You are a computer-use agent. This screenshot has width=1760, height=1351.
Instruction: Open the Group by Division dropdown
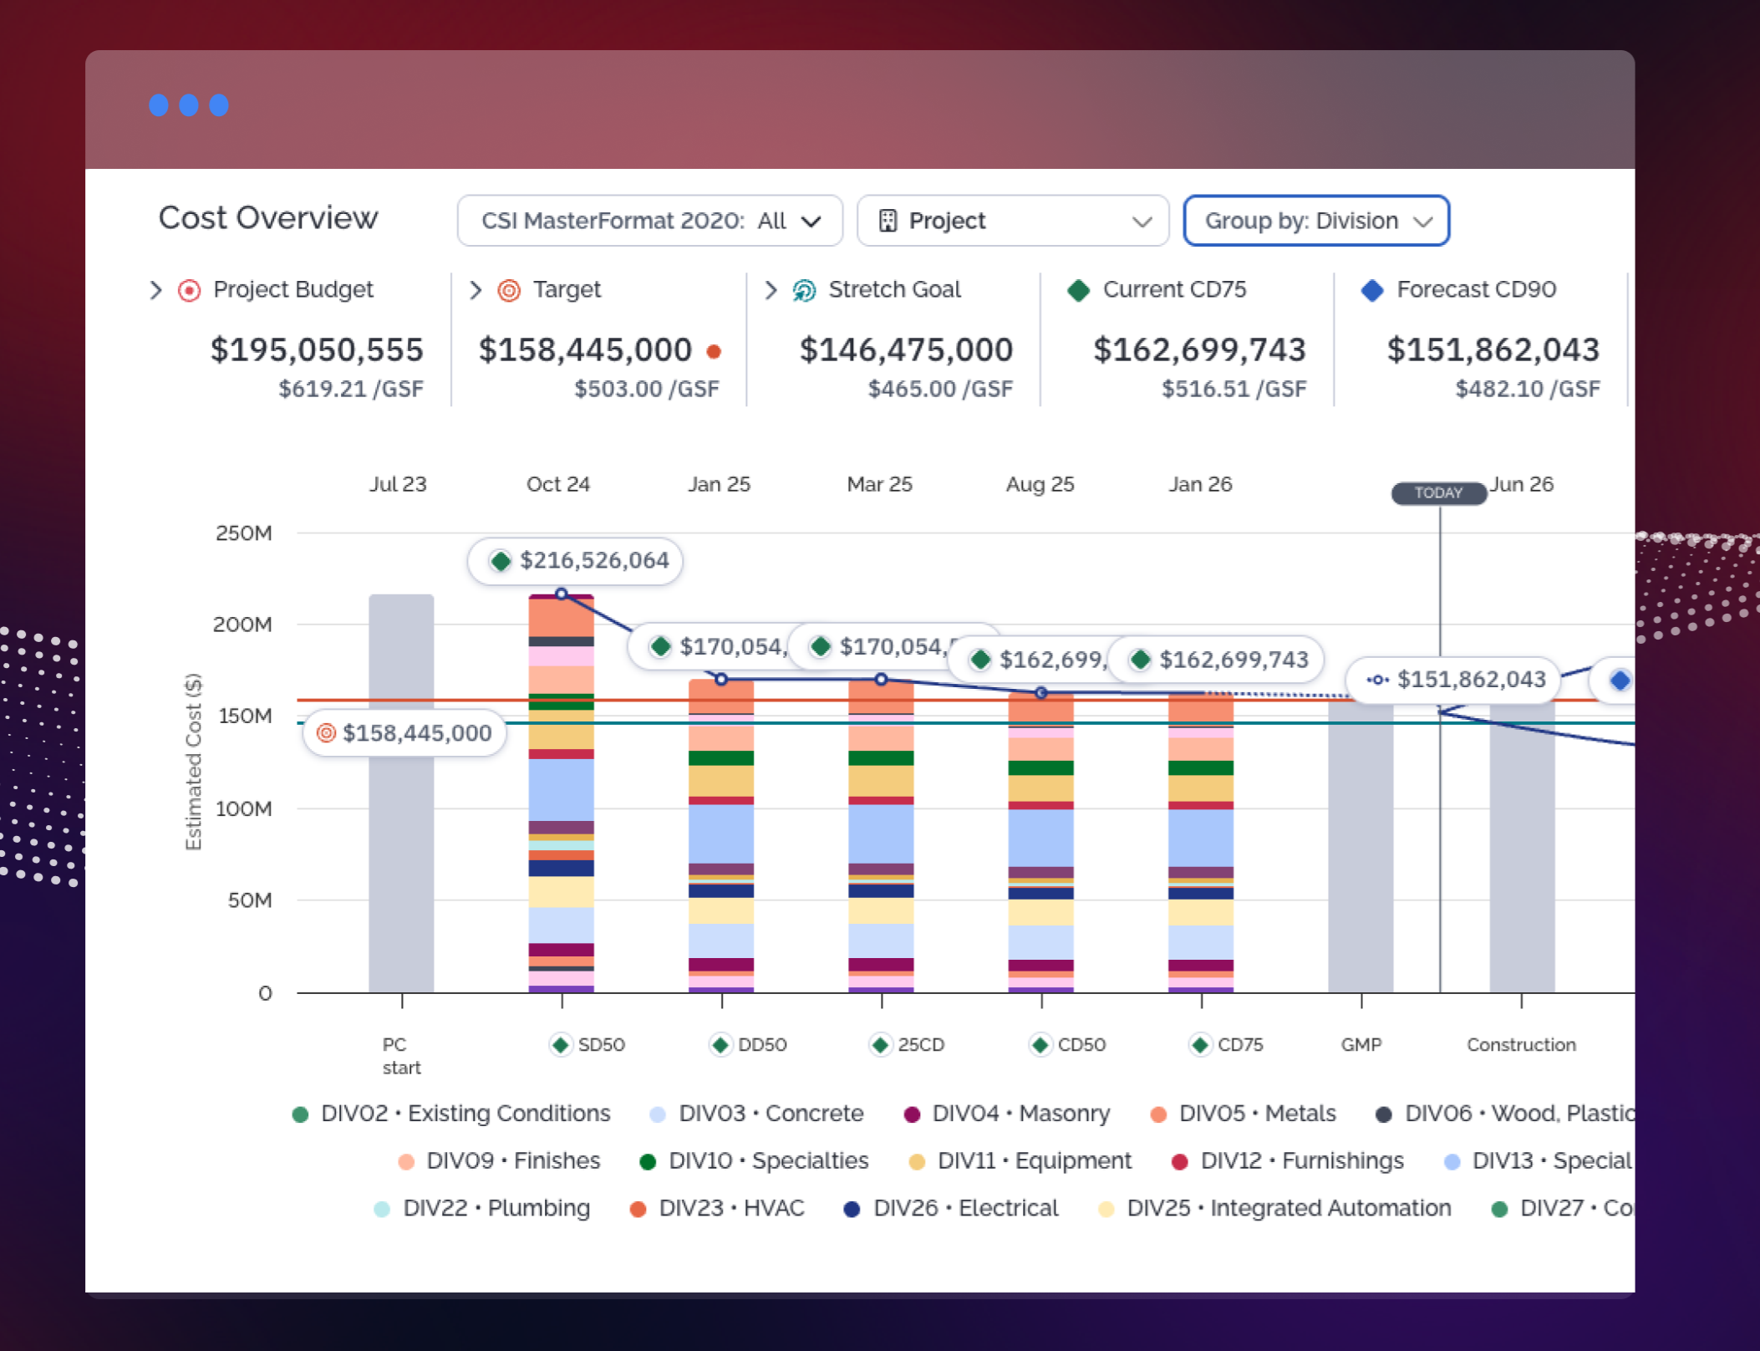coord(1316,221)
